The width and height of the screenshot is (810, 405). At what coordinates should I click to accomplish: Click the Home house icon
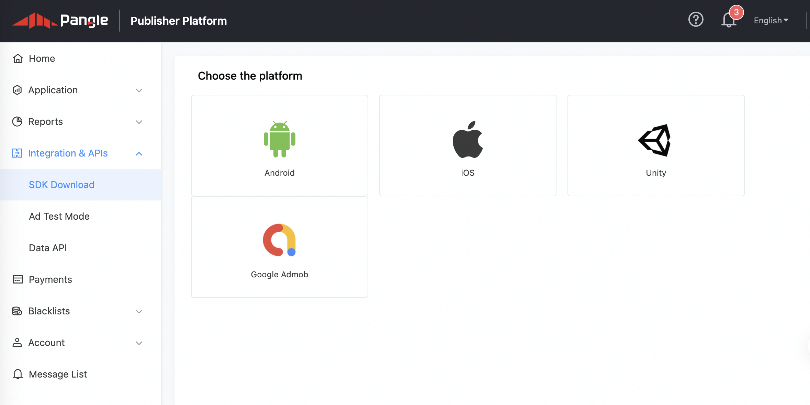tap(18, 59)
